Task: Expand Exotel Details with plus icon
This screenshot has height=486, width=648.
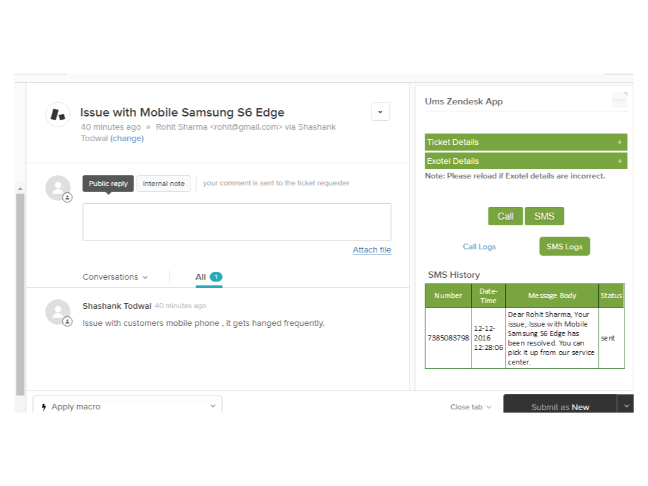Action: click(x=620, y=161)
